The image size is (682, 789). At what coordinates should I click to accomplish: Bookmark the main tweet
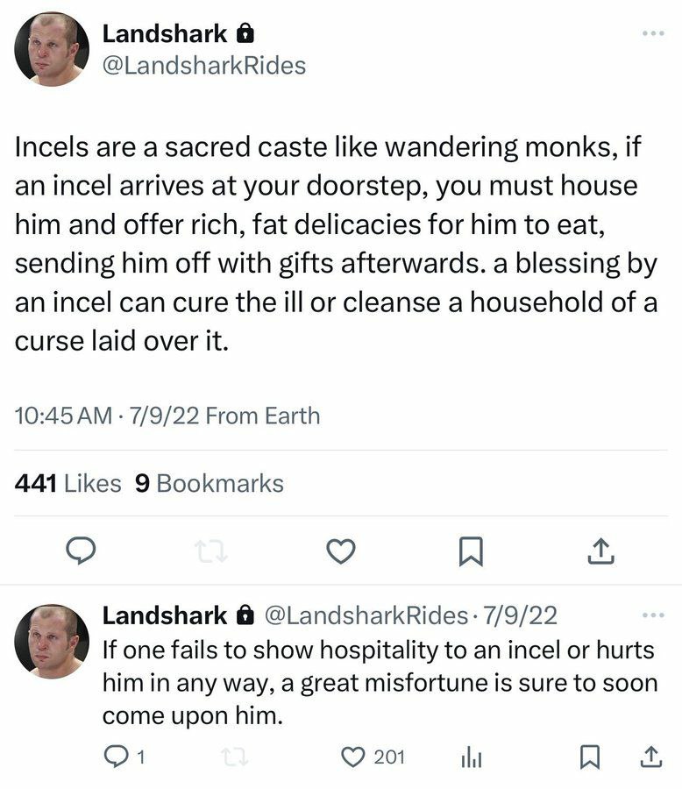tap(471, 550)
